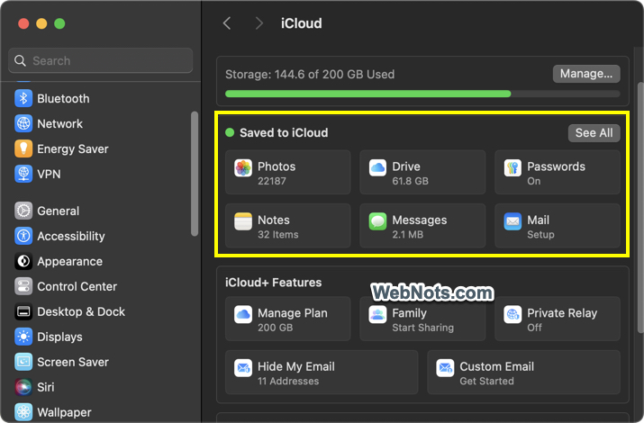Viewport: 644px width, 423px height.
Task: Click the Appearance icon
Action: point(23,261)
